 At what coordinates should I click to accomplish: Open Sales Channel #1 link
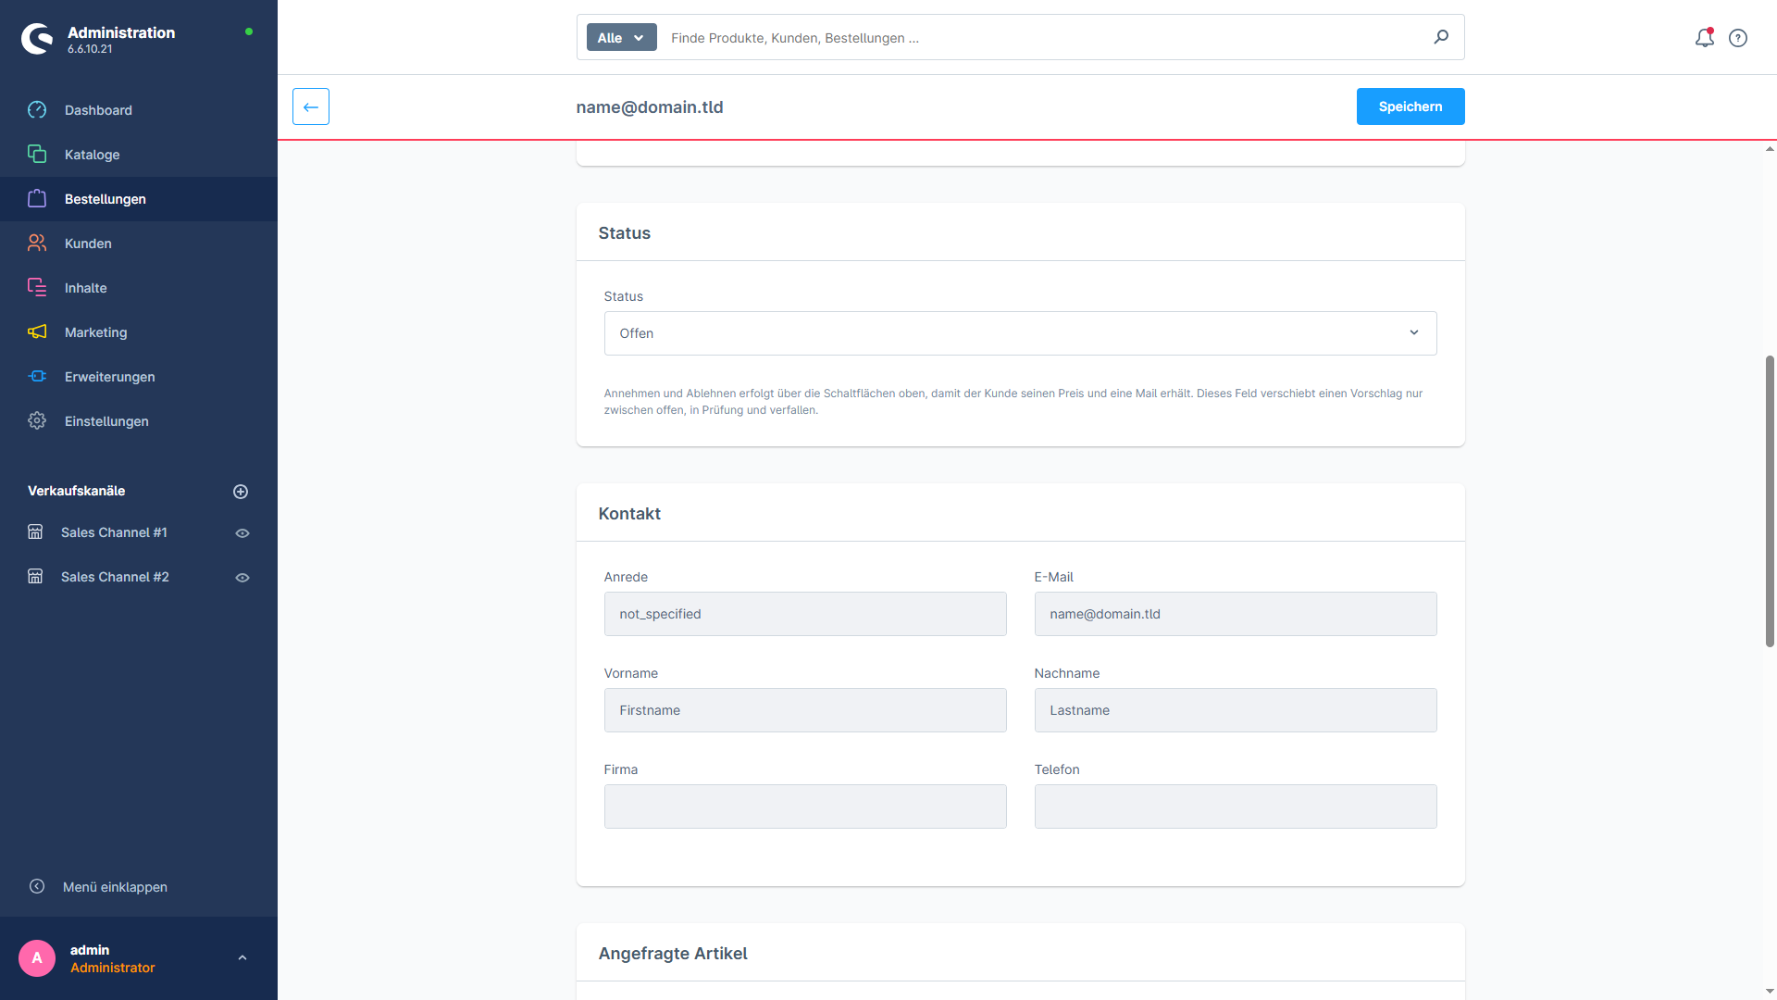[114, 532]
